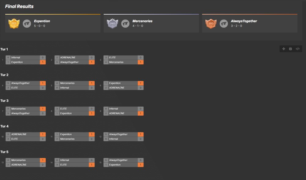This screenshot has height=180, width=306.
Task: Open the embed code icon
Action: coord(297,49)
